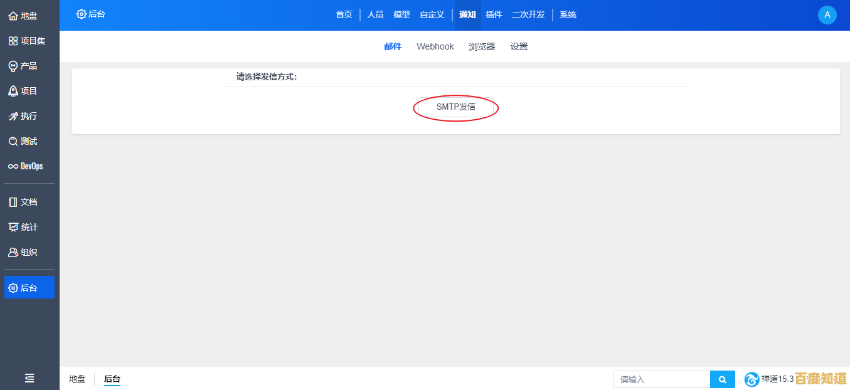Open the 地盘 sidebar icon
Viewport: 850px width, 390px height.
[x=21, y=15]
